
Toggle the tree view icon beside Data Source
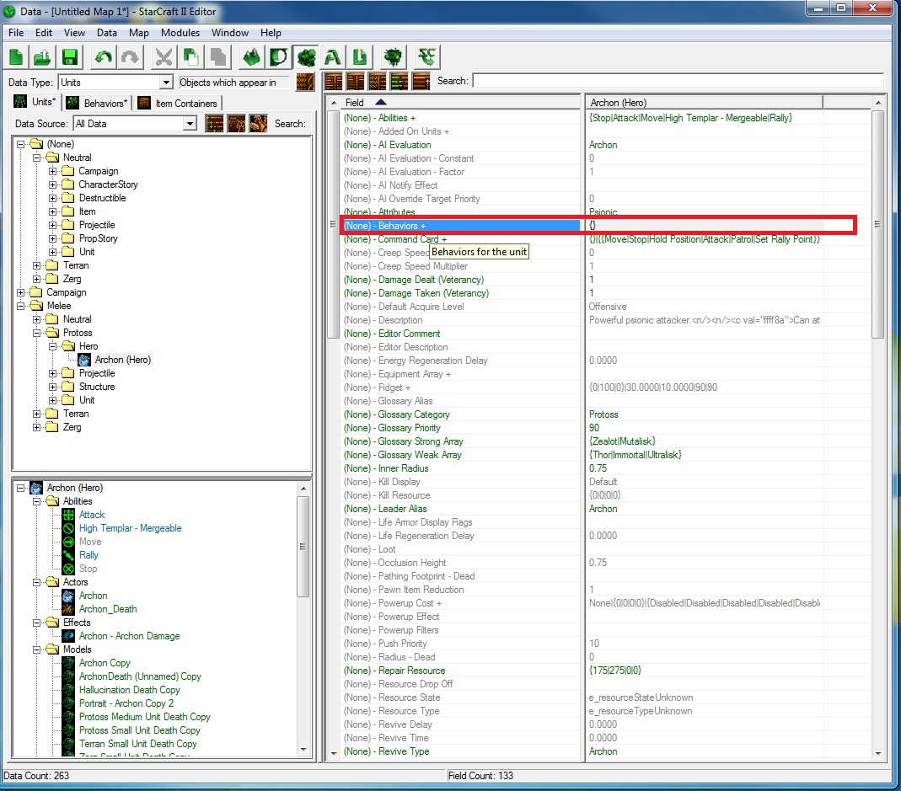pos(214,124)
